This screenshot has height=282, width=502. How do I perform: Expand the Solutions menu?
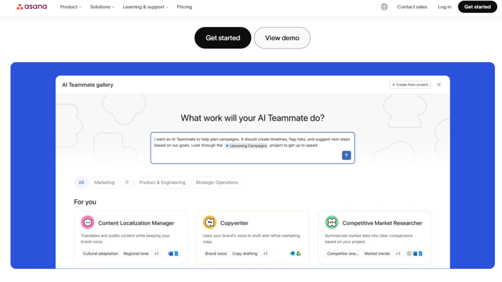[x=102, y=7]
